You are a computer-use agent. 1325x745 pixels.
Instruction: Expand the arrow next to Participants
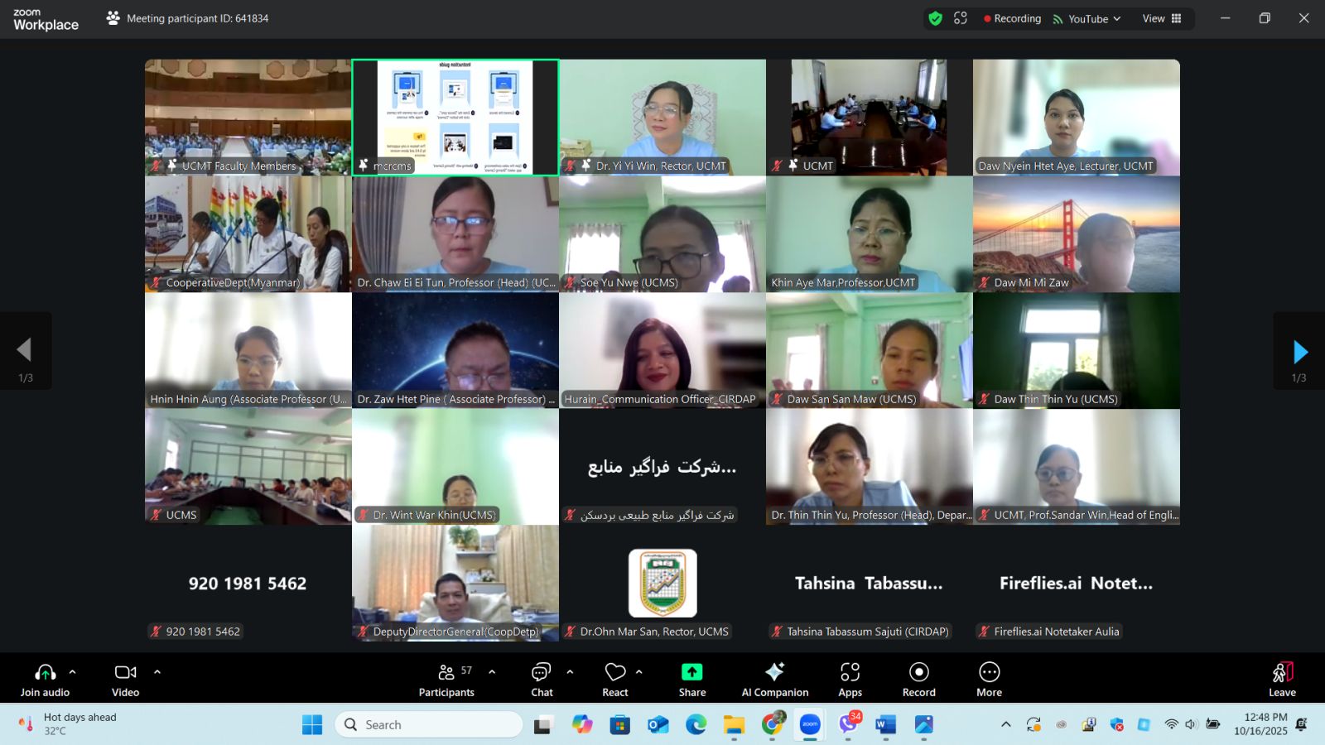(492, 672)
